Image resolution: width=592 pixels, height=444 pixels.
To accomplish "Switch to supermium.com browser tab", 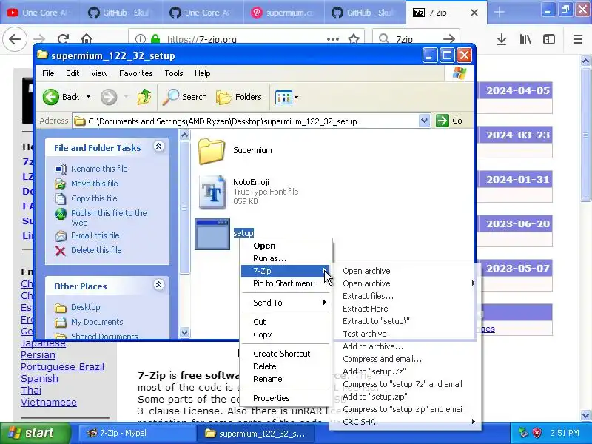I will 283,13.
